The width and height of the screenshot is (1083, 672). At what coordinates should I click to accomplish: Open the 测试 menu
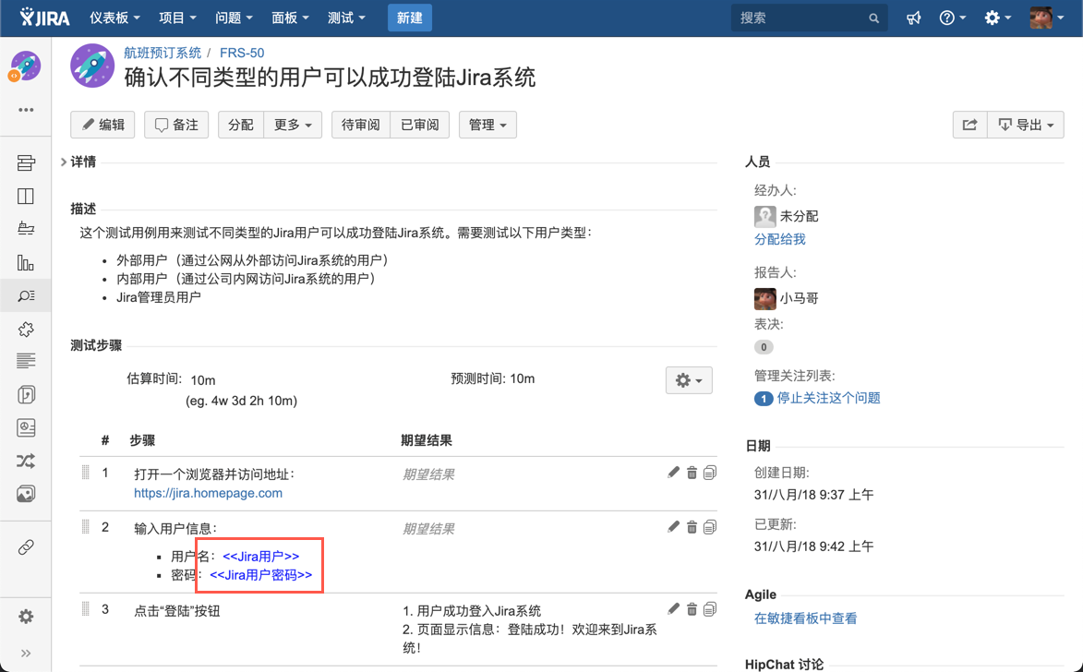coord(346,18)
